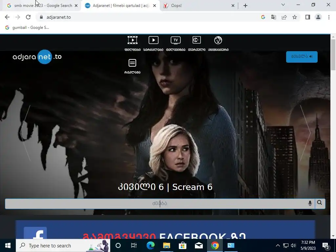
Task: Bookmark this page with the star
Action: [x=295, y=17]
